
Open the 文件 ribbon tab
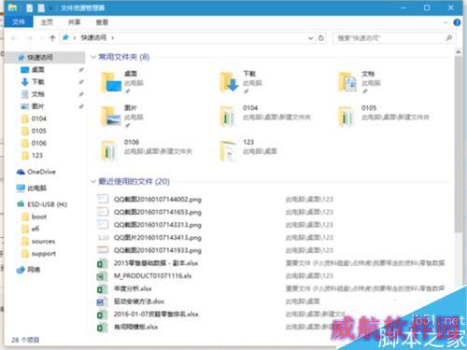click(19, 21)
